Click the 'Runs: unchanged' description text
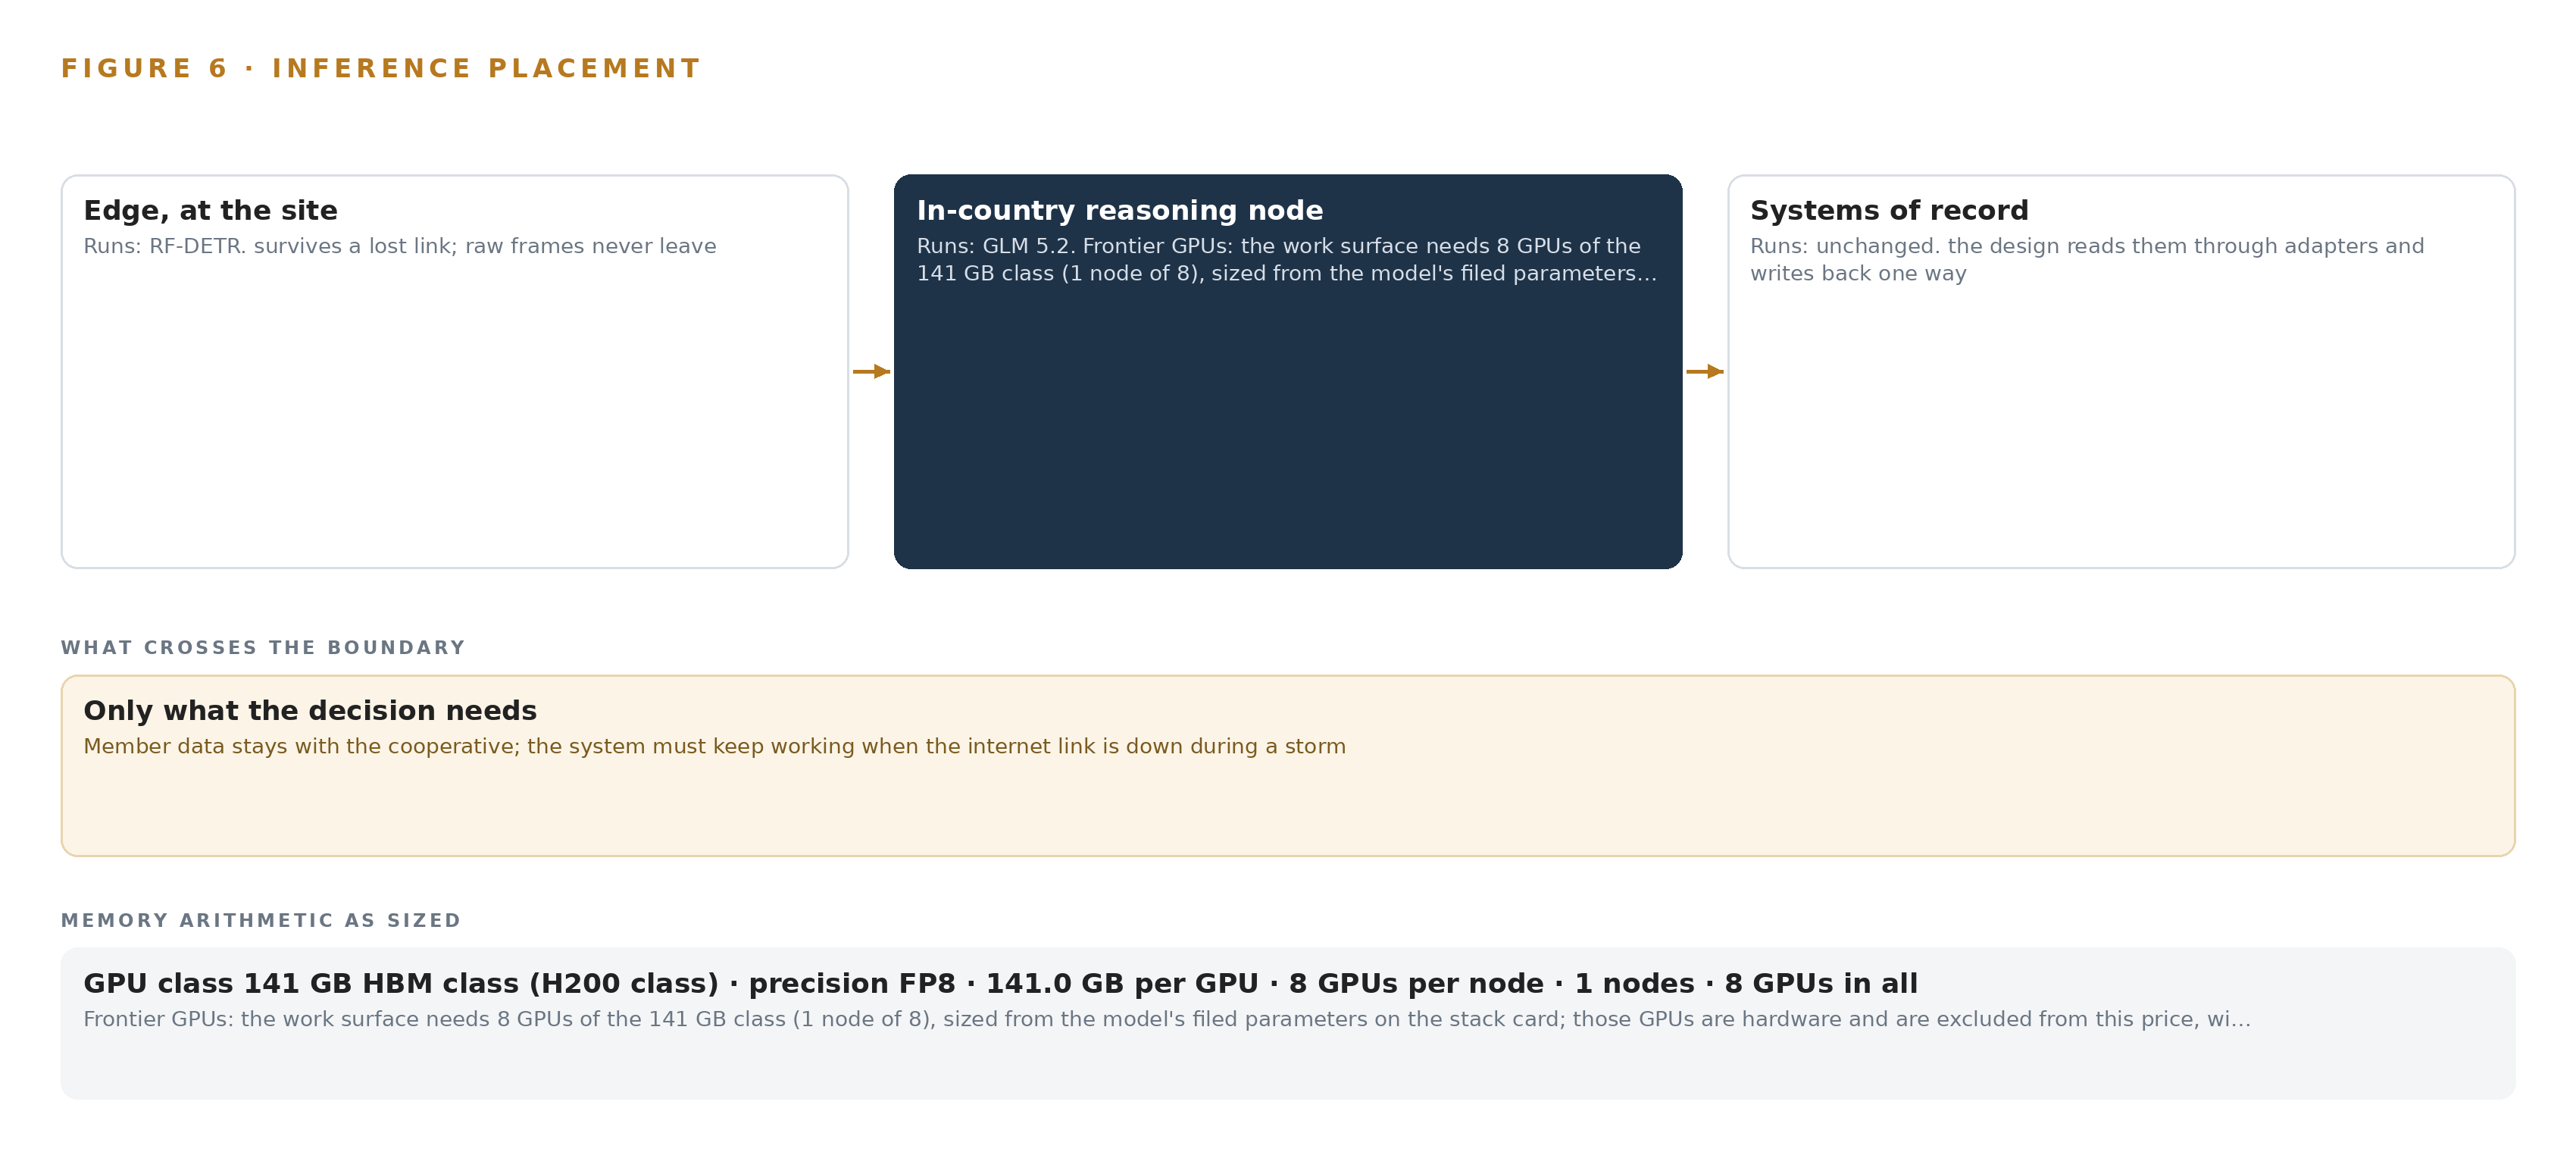 coord(2086,260)
